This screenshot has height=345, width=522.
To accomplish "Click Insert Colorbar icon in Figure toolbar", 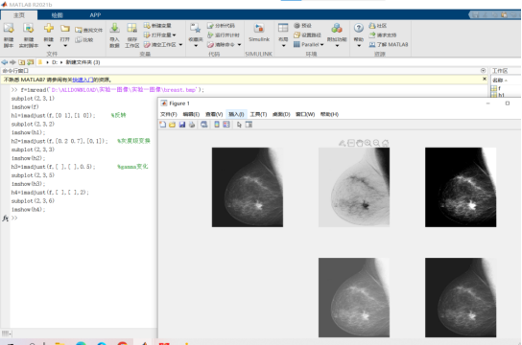I will coord(217,125).
